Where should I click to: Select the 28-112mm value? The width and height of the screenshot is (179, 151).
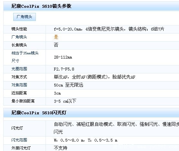click(63, 57)
